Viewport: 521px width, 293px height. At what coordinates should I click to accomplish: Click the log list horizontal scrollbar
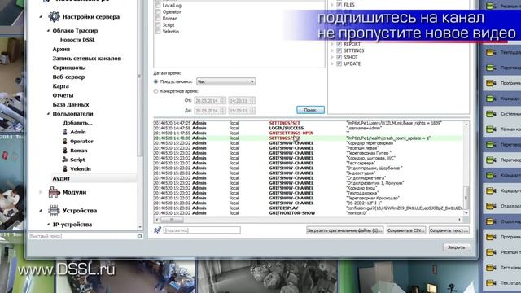(309, 219)
